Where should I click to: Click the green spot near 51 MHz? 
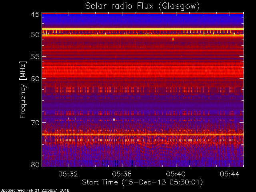click(173, 39)
